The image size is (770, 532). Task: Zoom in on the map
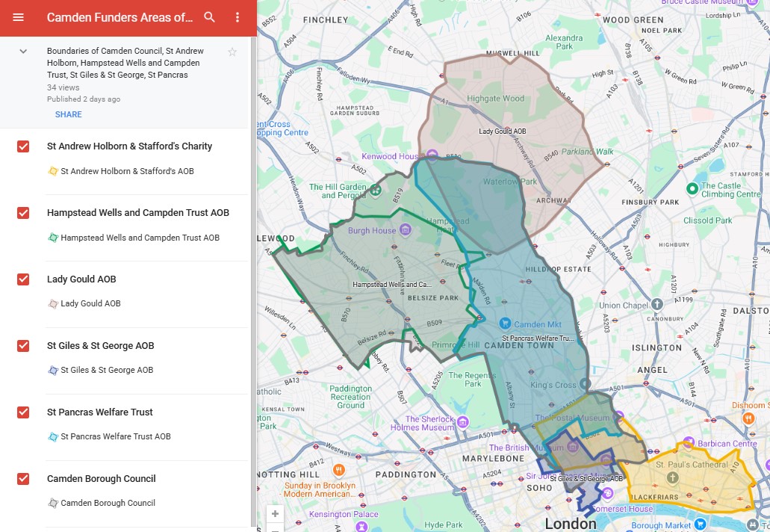(275, 513)
